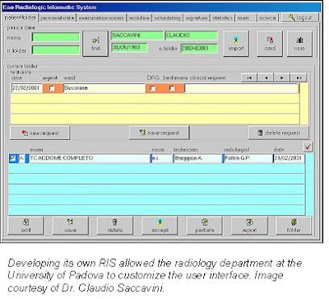Open the statistics tab
Image resolution: width=329 pixels, height=299 pixels.
pyautogui.click(x=223, y=18)
